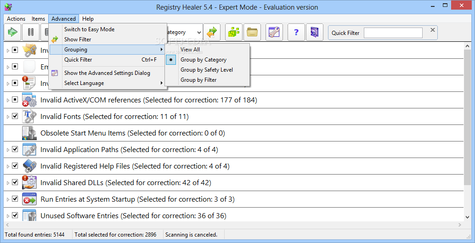
Task: Click the green registry cubes toolbar icon
Action: (x=233, y=32)
